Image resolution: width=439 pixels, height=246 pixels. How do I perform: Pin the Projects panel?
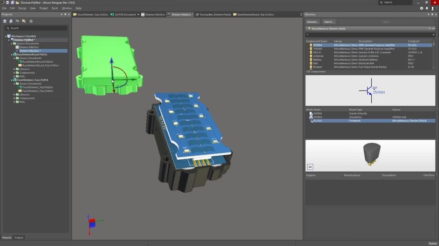(x=65, y=14)
